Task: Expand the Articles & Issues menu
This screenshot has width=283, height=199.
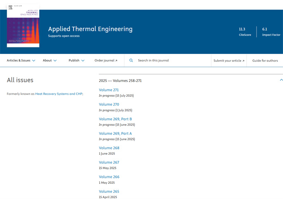Action: tap(21, 61)
